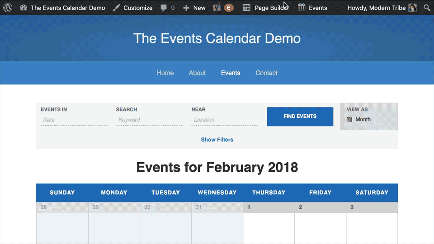Image resolution: width=434 pixels, height=244 pixels.
Task: Click the site title heading link
Action: point(217,38)
